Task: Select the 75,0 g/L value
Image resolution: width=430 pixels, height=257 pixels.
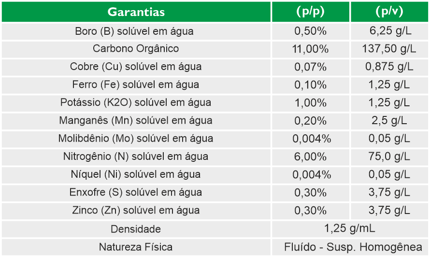Action: point(389,157)
